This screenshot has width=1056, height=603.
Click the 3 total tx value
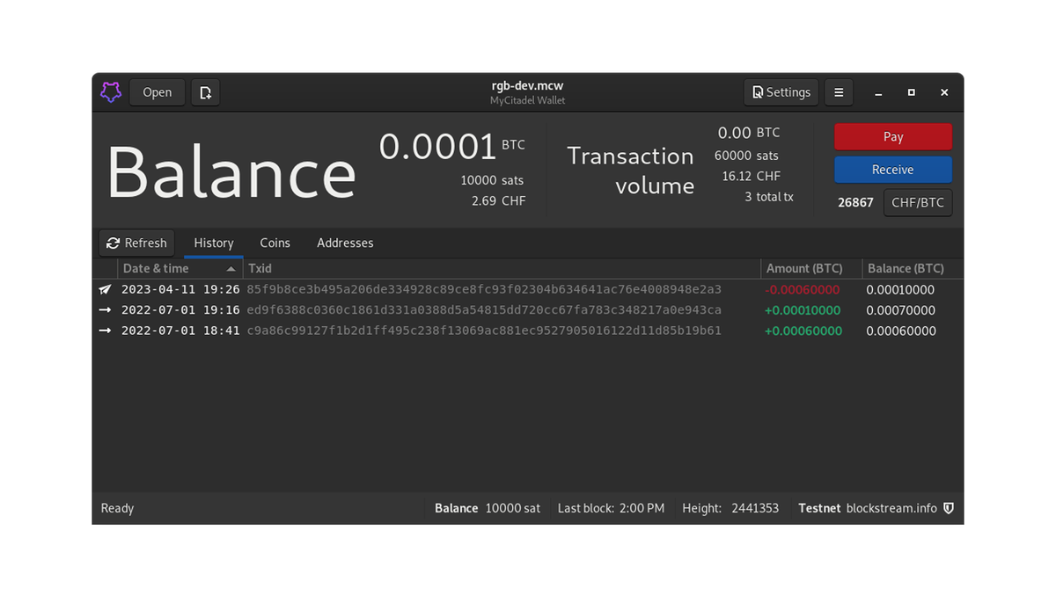769,197
